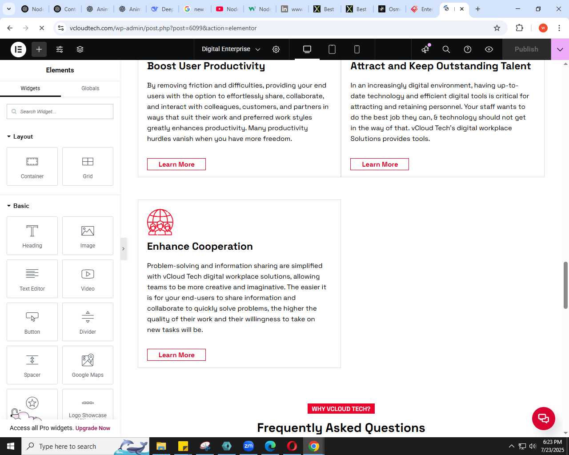
Task: Click the Add Element plus icon
Action: (39, 49)
